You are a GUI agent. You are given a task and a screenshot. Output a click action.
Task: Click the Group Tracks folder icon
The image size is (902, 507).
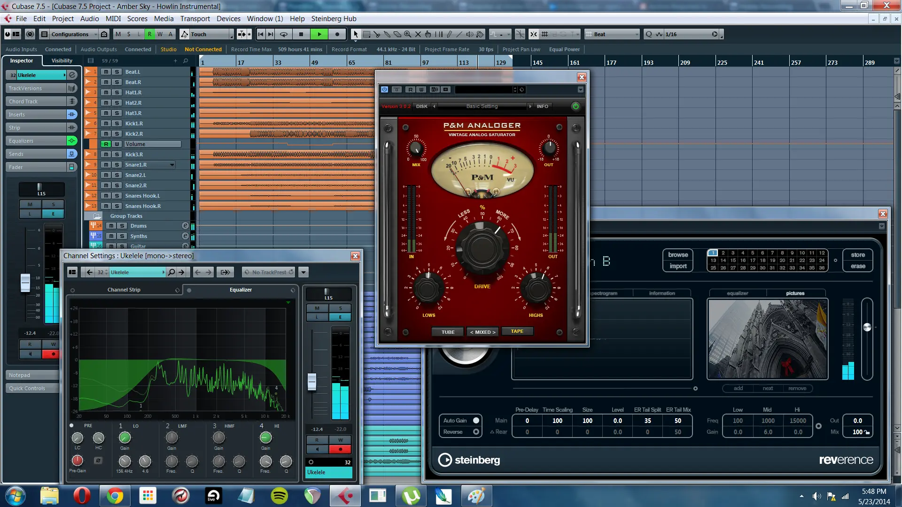[x=97, y=216]
